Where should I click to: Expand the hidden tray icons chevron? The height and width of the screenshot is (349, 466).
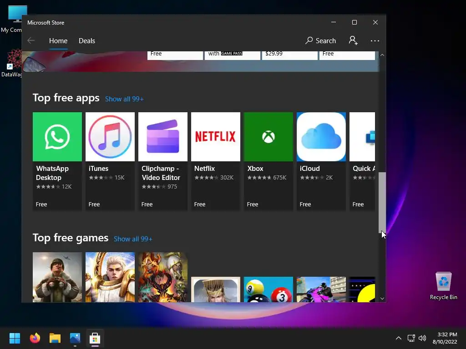pos(399,338)
